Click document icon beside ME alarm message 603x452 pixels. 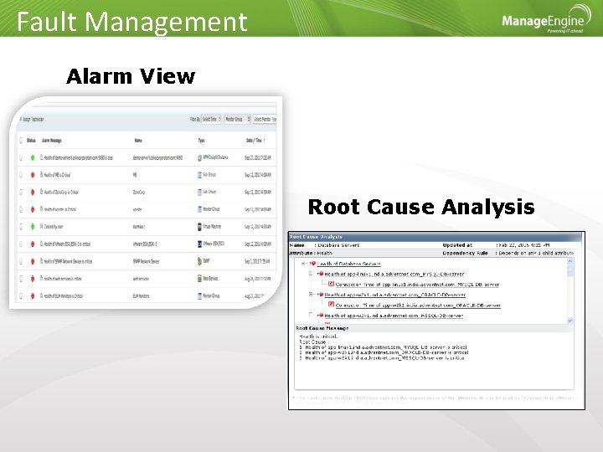(x=42, y=174)
